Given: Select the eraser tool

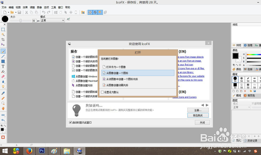Looking at the screenshot, I should [3, 76].
